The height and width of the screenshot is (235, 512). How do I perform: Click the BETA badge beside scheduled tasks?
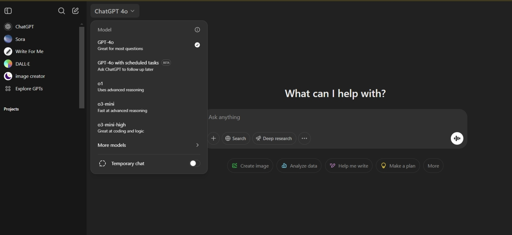click(x=166, y=63)
